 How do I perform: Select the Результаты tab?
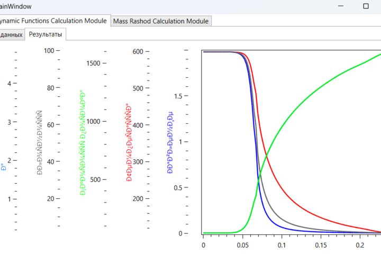click(46, 34)
